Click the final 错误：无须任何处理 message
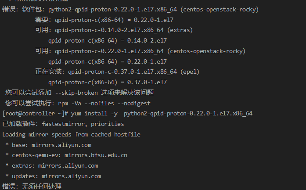Image resolution: width=306 pixels, height=190 pixels. click(x=32, y=186)
